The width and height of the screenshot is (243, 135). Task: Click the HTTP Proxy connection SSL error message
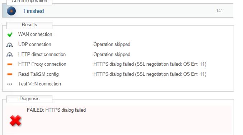[x=150, y=64]
